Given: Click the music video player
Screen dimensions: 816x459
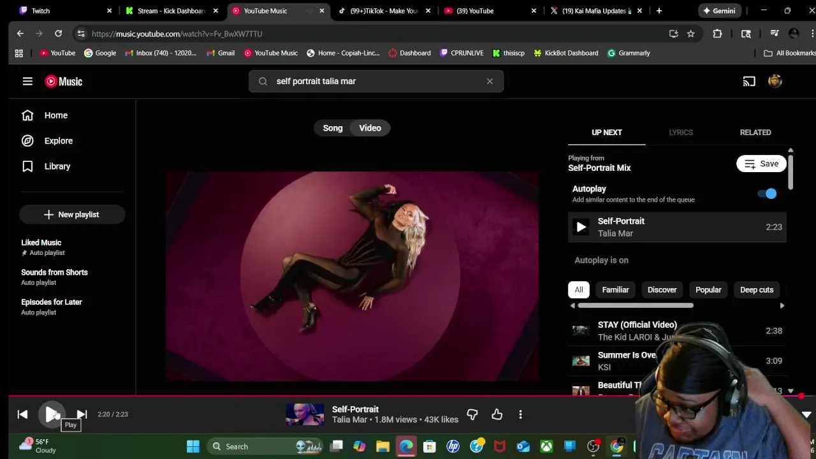Looking at the screenshot, I should (x=352, y=276).
